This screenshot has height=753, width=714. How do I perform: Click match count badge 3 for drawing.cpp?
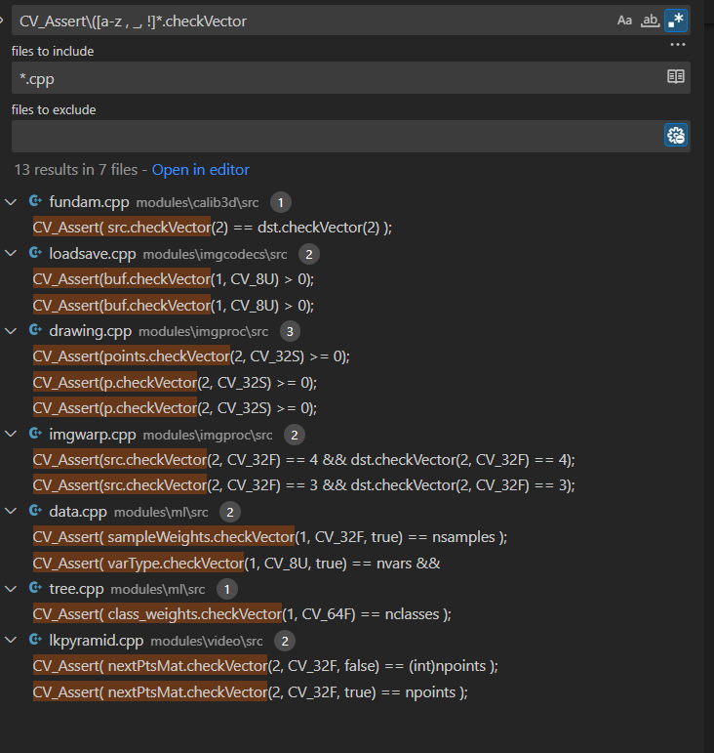point(290,331)
